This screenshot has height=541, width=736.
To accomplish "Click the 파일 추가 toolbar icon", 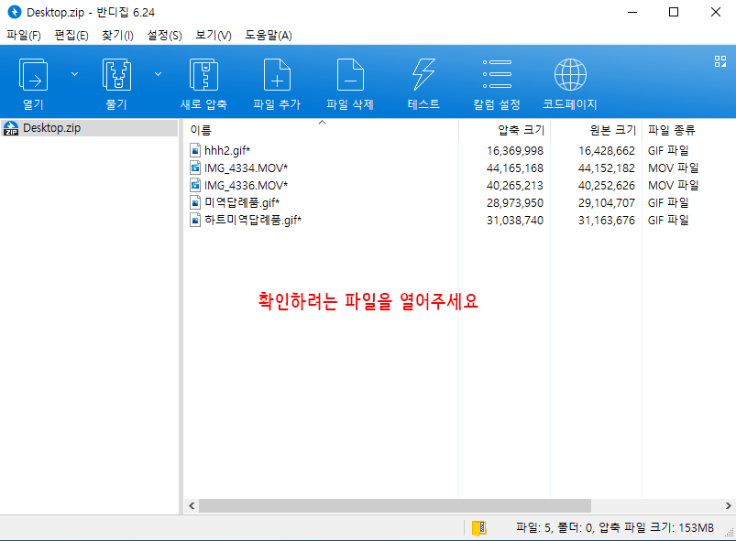I will pos(277,75).
